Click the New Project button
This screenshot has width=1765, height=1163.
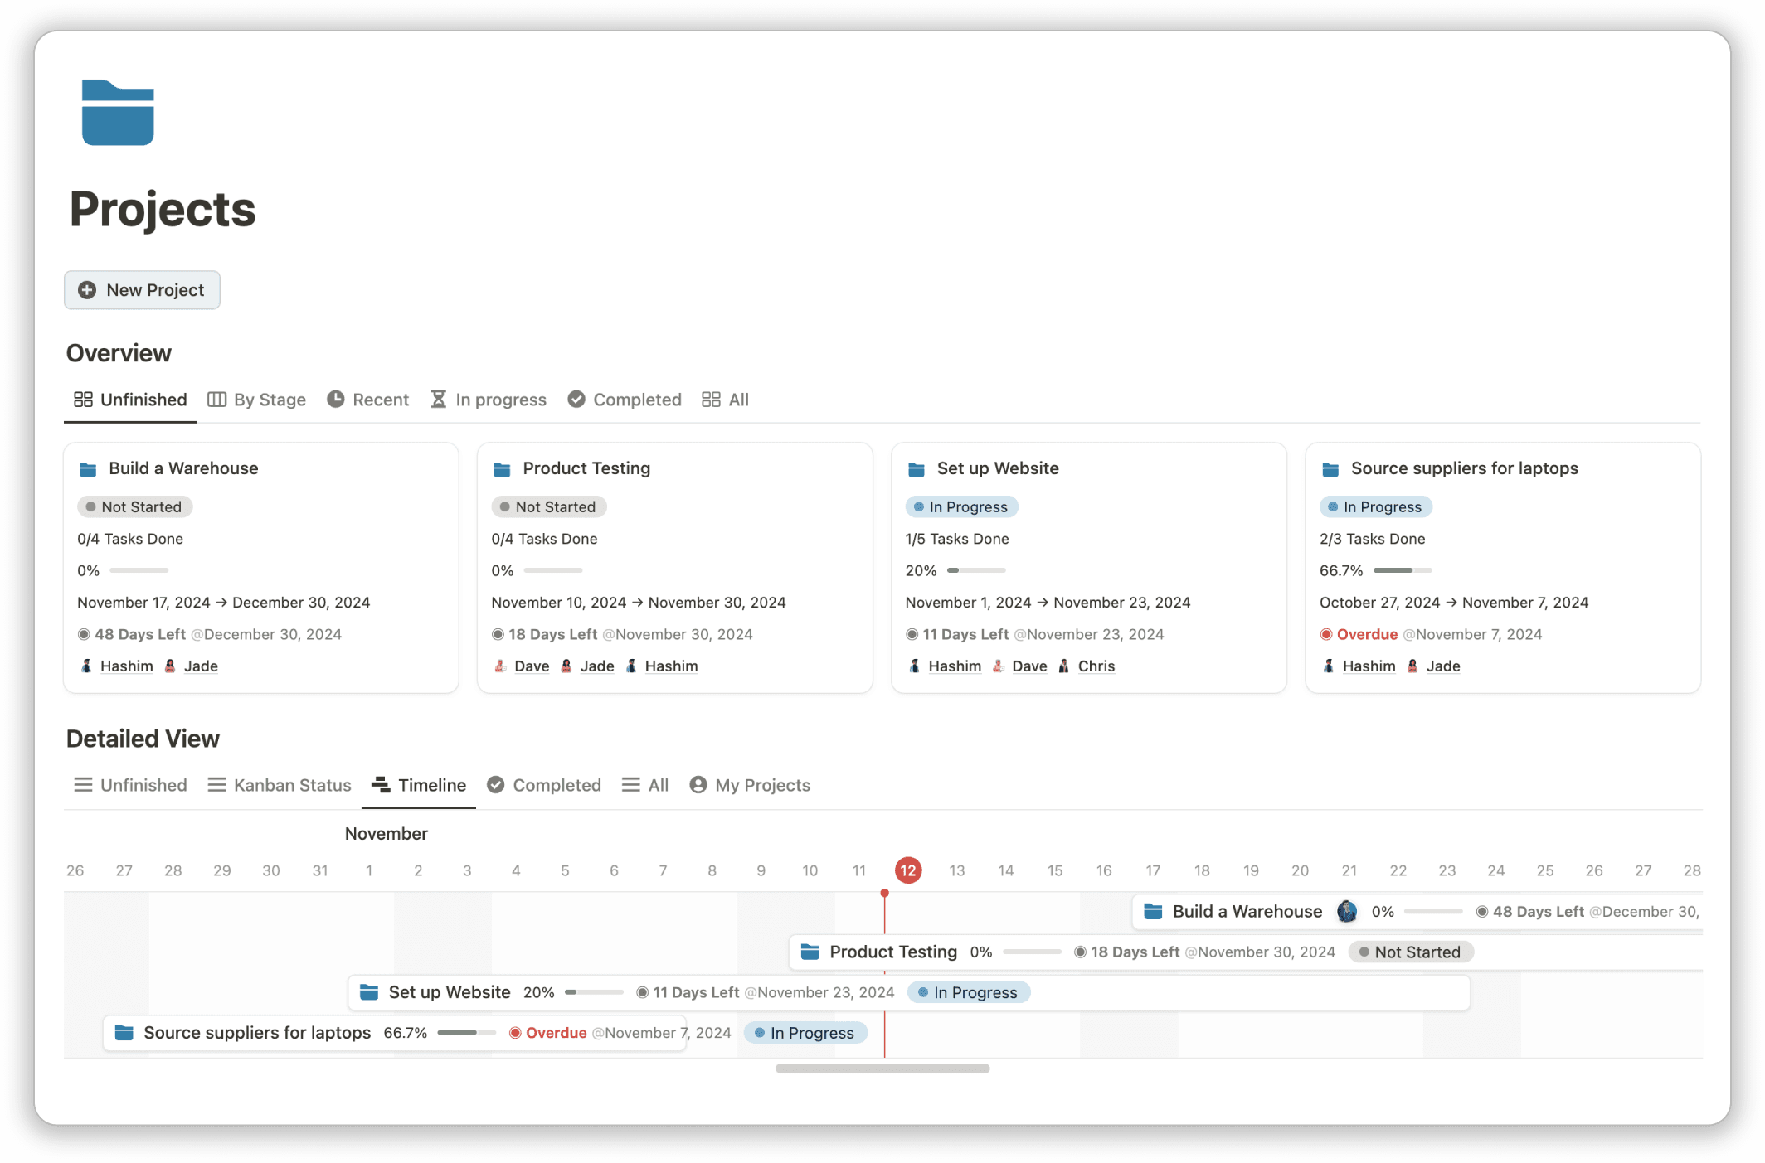[x=142, y=290]
